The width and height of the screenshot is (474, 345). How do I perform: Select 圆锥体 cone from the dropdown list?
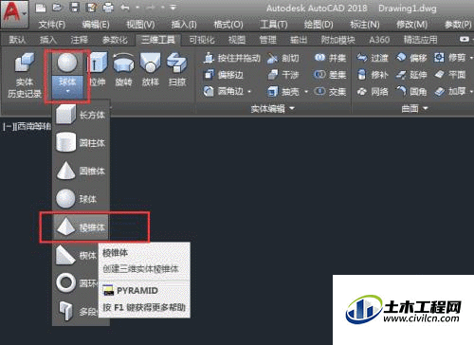[x=81, y=171]
